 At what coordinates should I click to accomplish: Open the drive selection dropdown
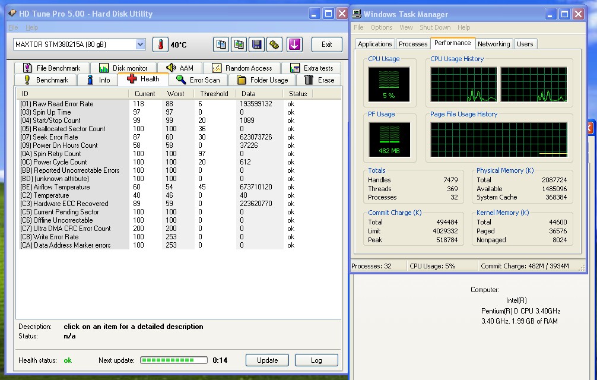[x=141, y=44]
